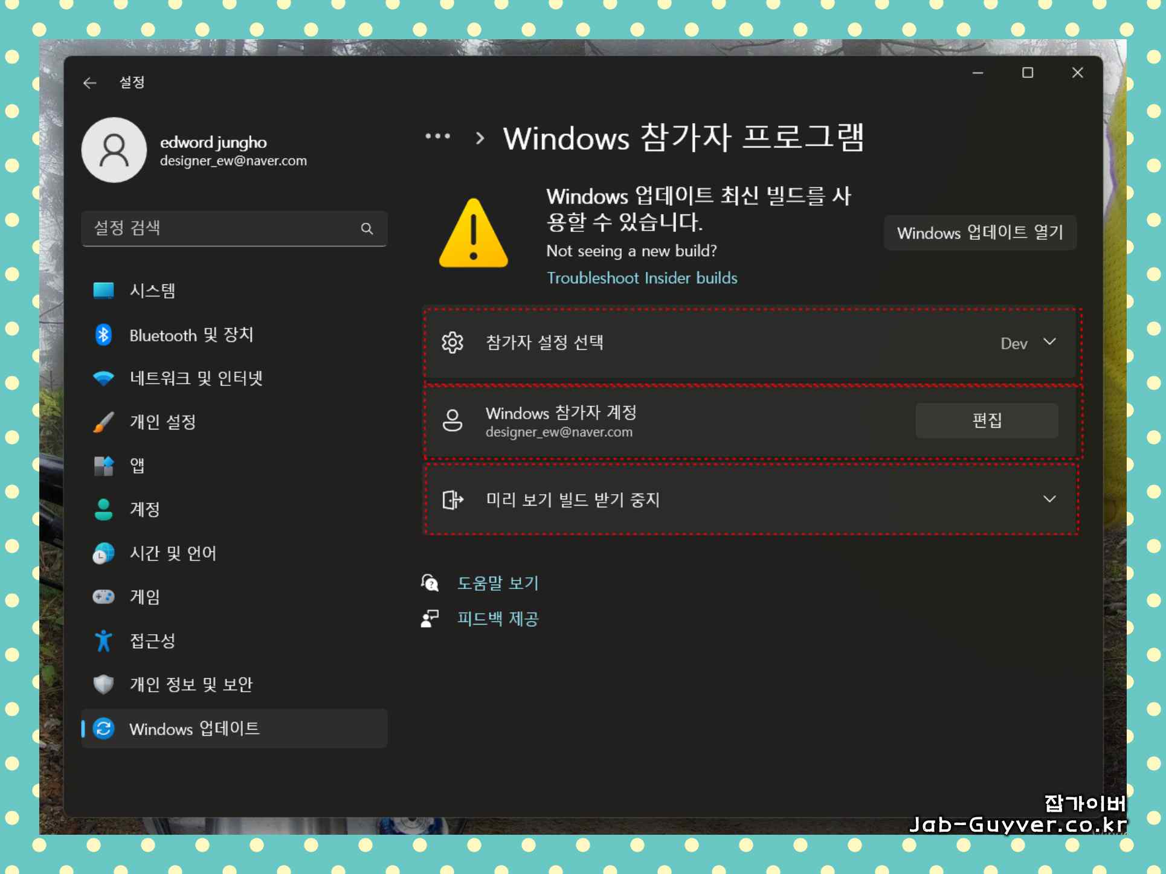The height and width of the screenshot is (874, 1166).
Task: Click the 편집 button for Insider account
Action: click(986, 421)
